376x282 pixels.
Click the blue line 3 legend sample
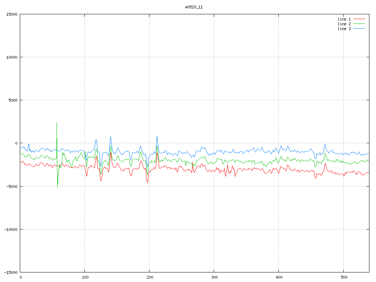pos(359,29)
